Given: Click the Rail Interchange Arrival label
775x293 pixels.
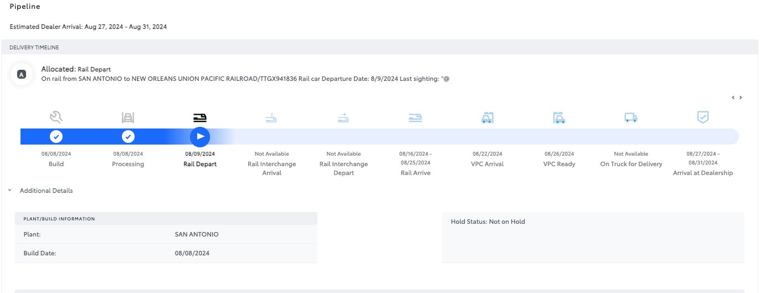Looking at the screenshot, I should 271,168.
